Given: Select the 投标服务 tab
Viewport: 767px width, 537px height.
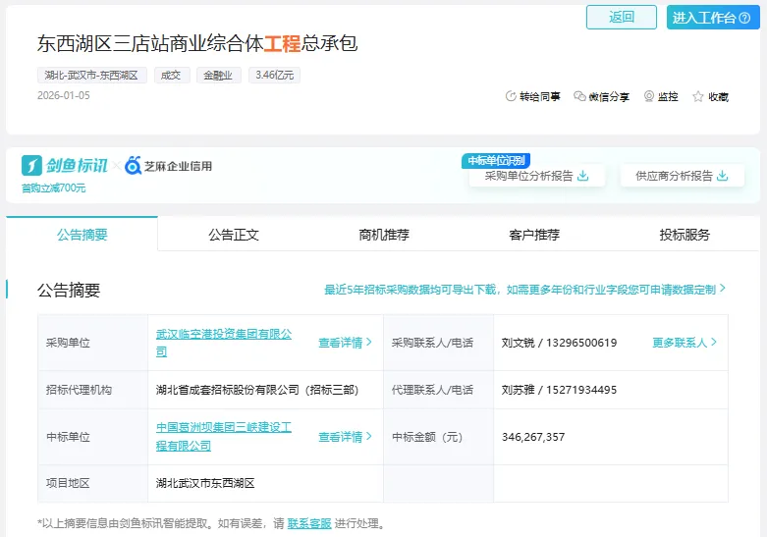Looking at the screenshot, I should pyautogui.click(x=685, y=235).
